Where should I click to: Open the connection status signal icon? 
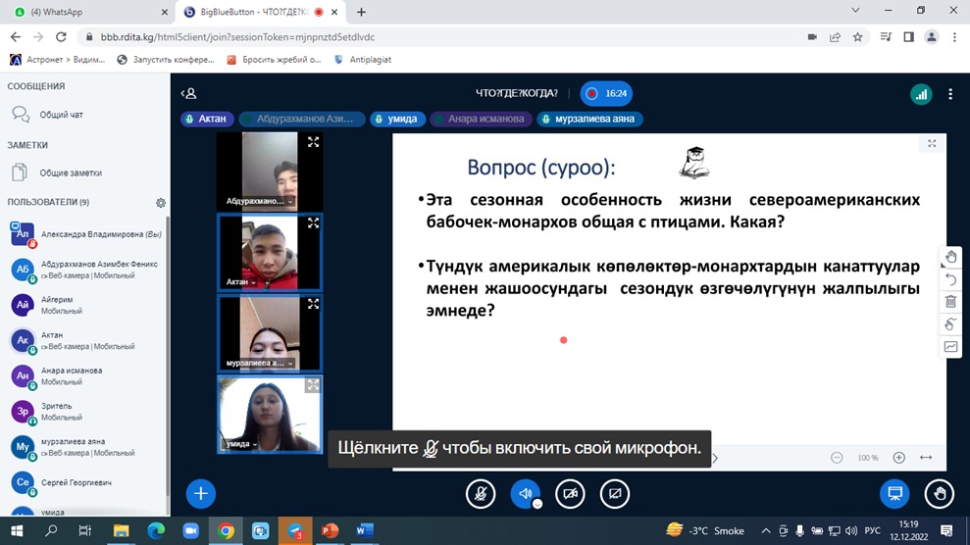(x=920, y=94)
